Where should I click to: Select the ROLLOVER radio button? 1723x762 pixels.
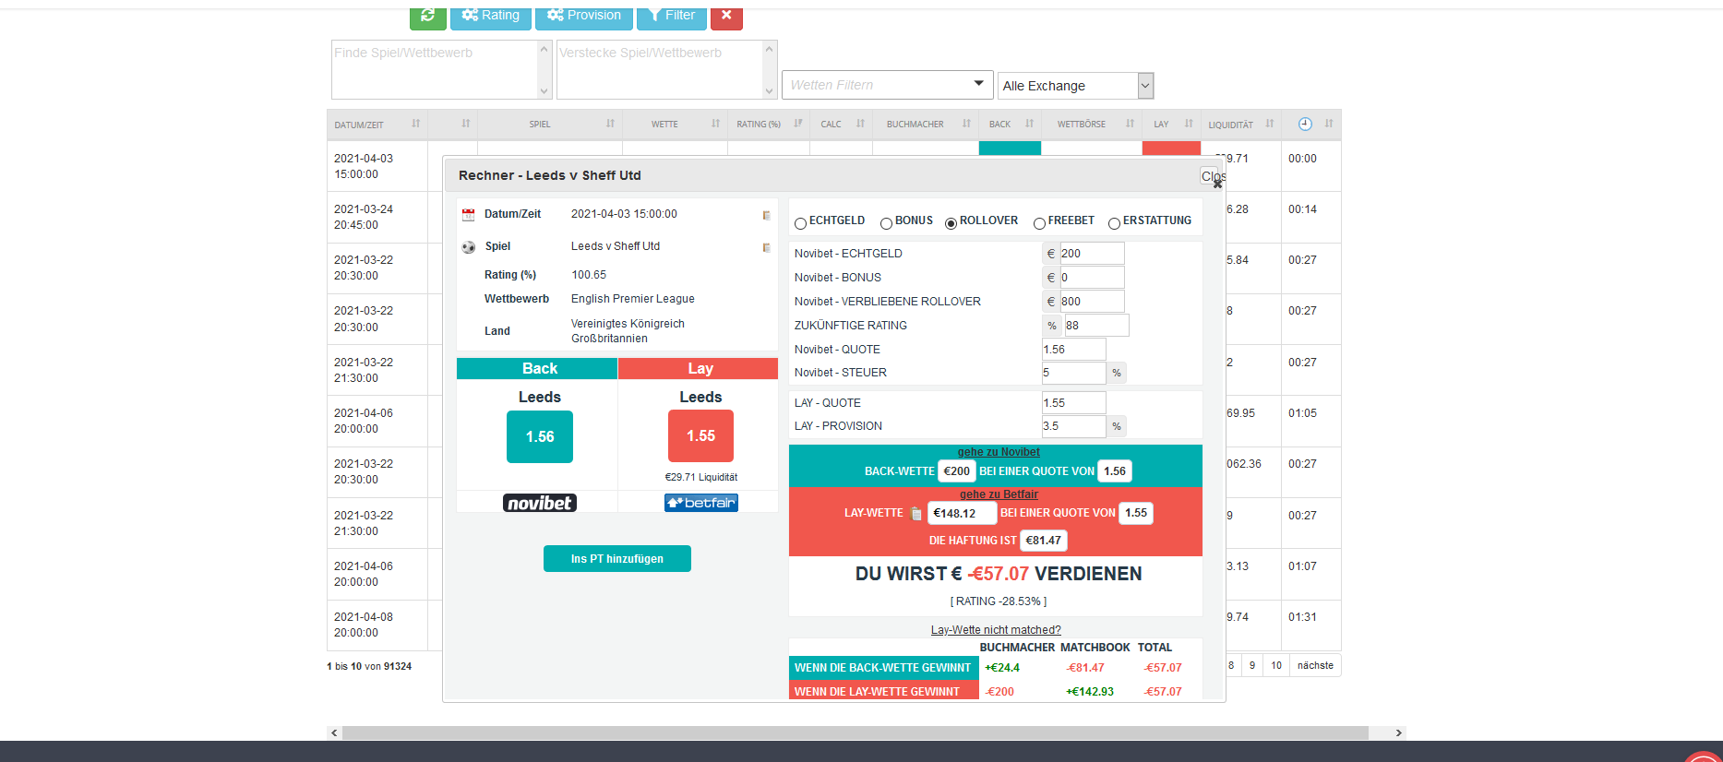(x=951, y=223)
